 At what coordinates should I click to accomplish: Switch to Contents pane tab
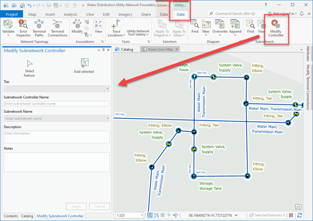point(11,216)
